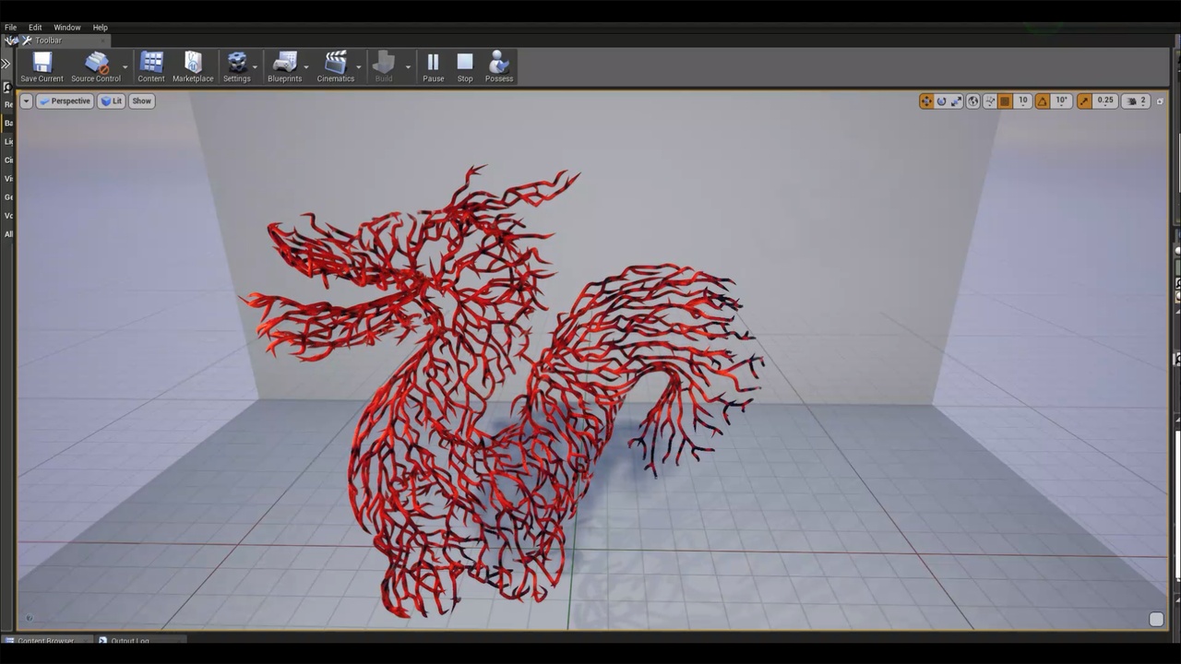Click the Show viewport button

coord(141,101)
